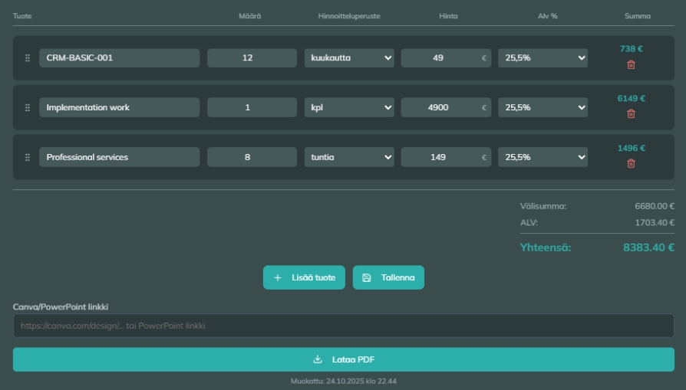Click the Canva/PowerPoint link input field
The height and width of the screenshot is (390, 686).
click(343, 326)
